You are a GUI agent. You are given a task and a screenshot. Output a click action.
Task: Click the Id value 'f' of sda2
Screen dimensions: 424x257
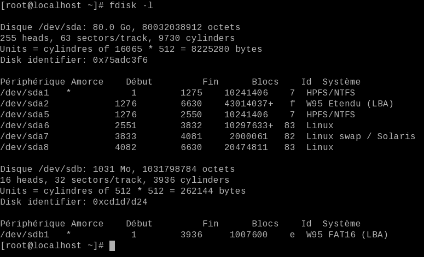click(292, 104)
